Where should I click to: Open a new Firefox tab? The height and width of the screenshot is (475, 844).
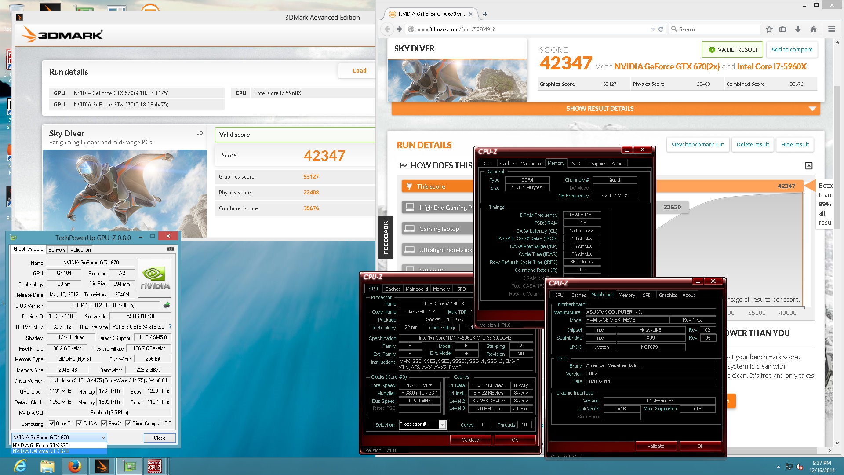[485, 14]
